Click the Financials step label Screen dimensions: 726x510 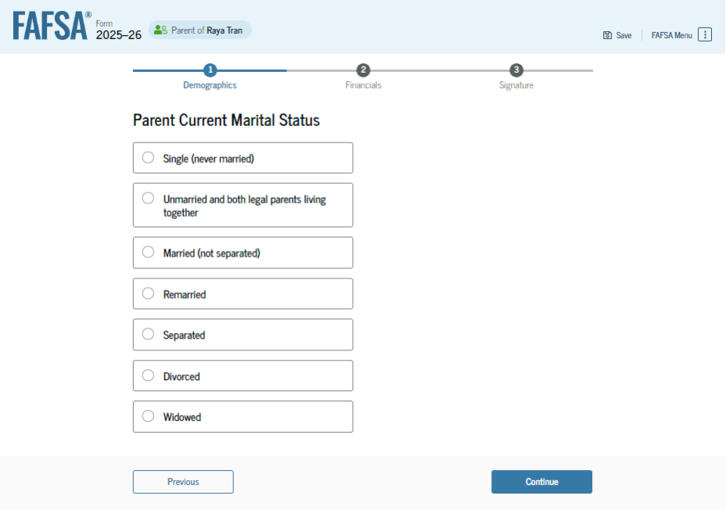point(363,85)
